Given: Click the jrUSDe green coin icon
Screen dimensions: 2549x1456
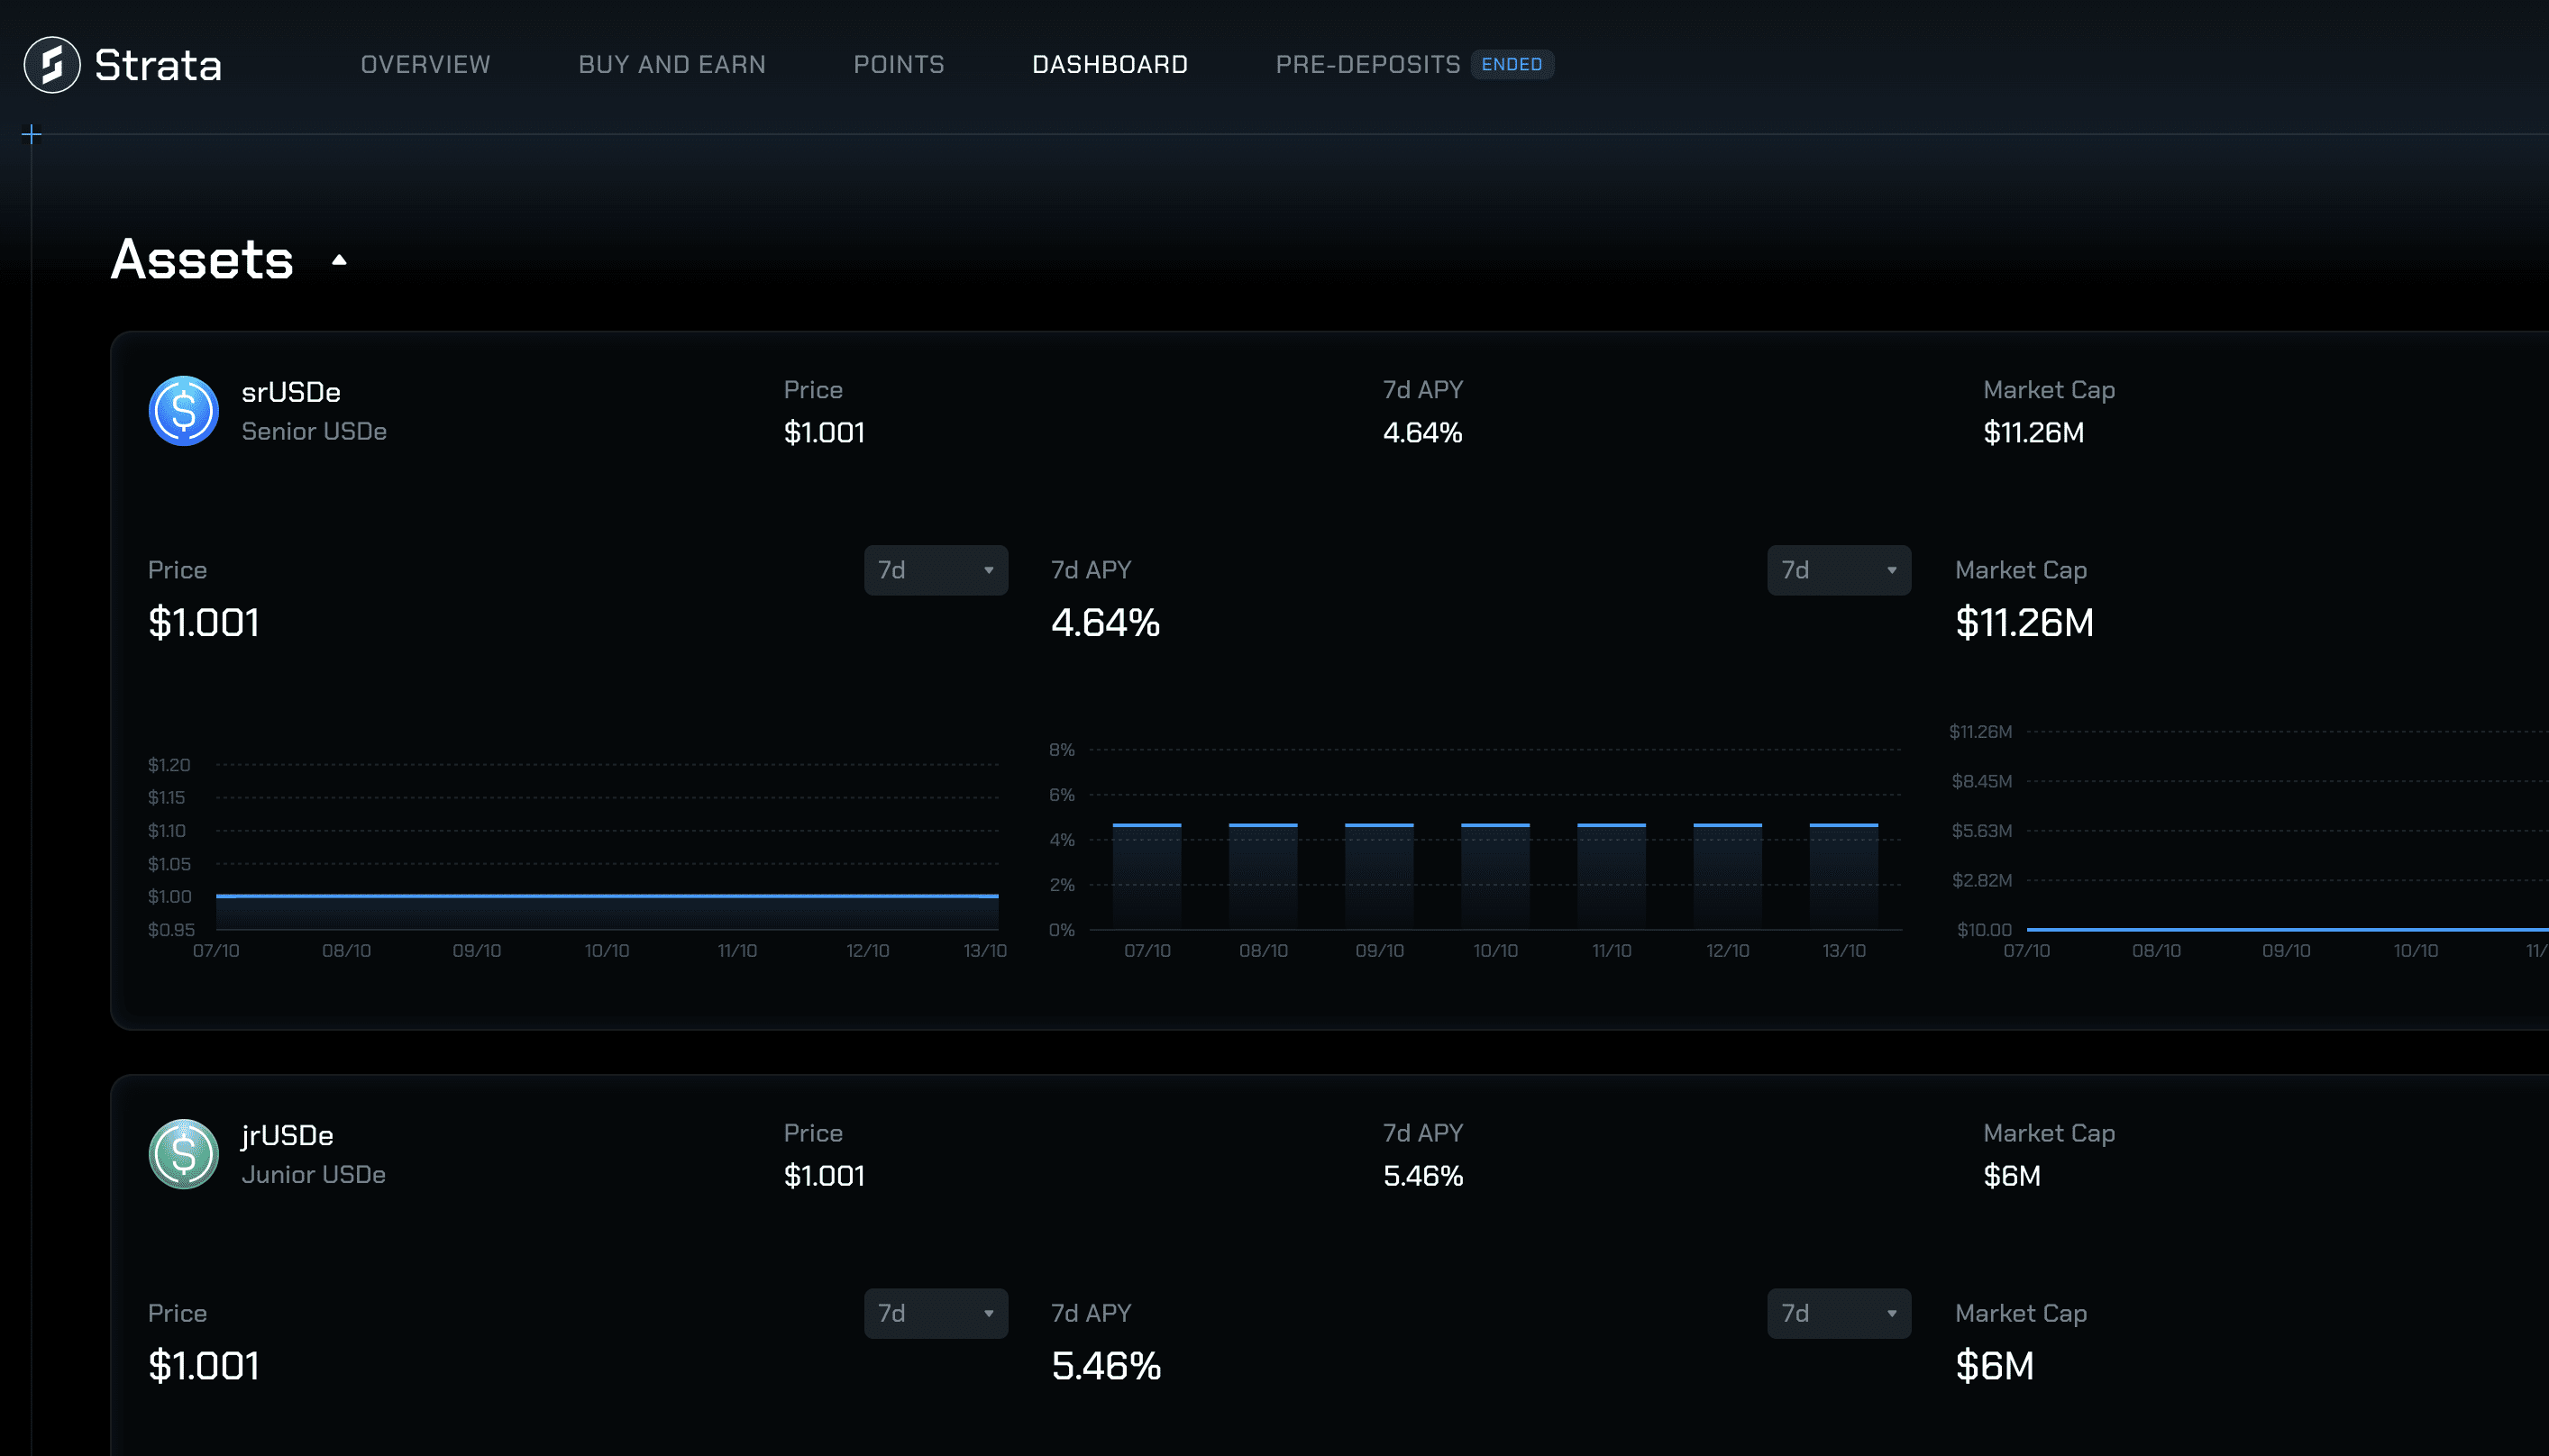Looking at the screenshot, I should 184,1154.
